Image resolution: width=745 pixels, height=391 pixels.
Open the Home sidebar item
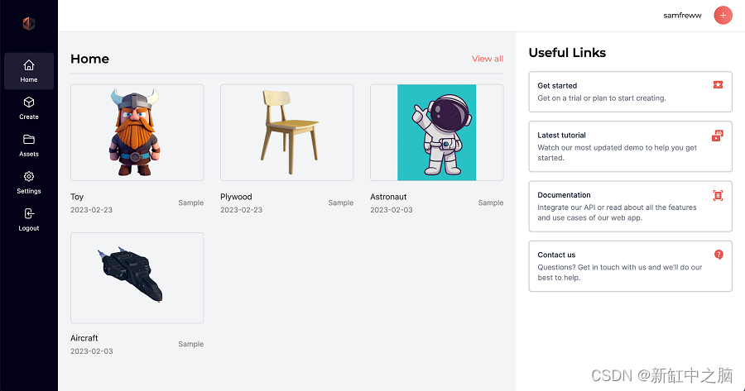pos(29,71)
